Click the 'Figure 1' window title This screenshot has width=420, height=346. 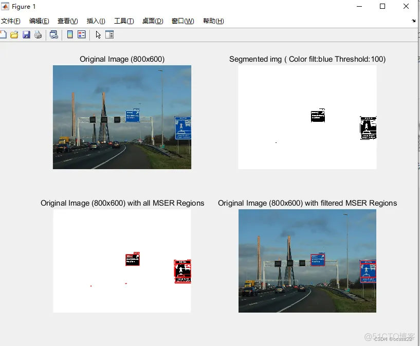click(x=24, y=7)
